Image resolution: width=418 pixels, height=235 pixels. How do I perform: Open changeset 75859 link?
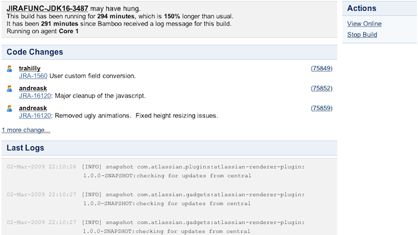pyautogui.click(x=321, y=108)
